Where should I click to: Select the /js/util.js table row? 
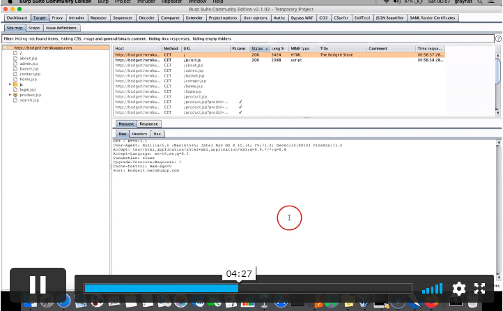(279, 60)
